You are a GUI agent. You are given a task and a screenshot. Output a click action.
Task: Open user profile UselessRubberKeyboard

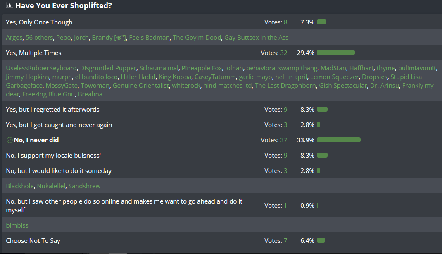[x=41, y=68]
